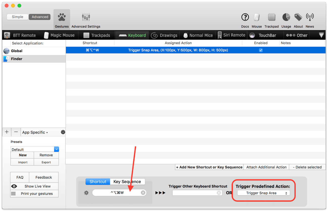Open the Normal Mice tab
The image size is (328, 211).
(x=198, y=35)
